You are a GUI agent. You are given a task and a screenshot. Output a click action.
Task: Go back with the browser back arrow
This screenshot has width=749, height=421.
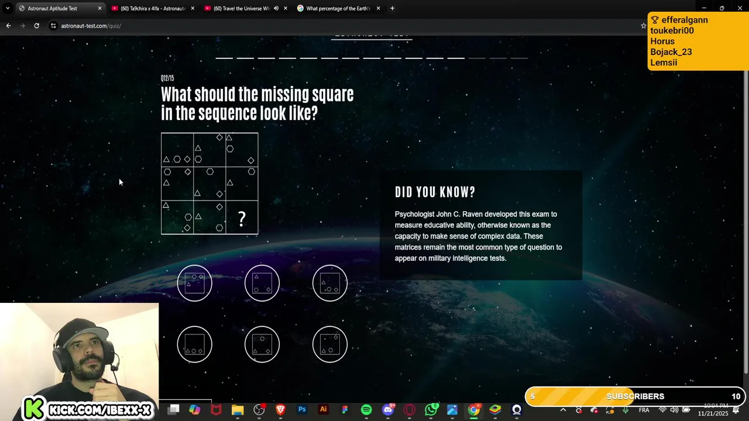coord(8,26)
